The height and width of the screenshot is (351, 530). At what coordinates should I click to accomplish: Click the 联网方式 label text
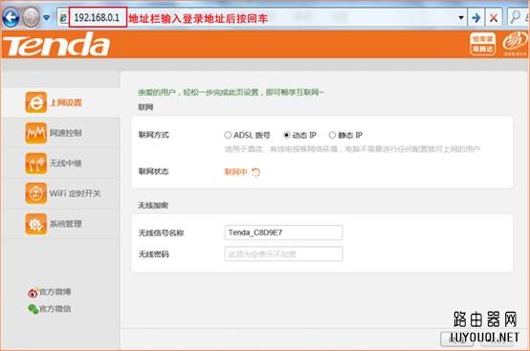coord(153,135)
